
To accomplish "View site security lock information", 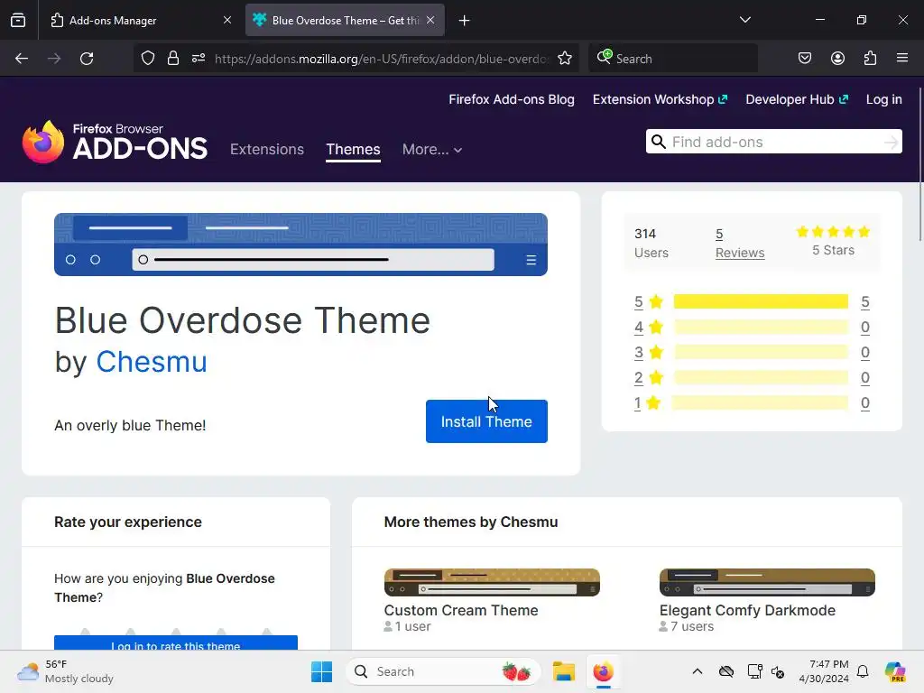I will 172,58.
